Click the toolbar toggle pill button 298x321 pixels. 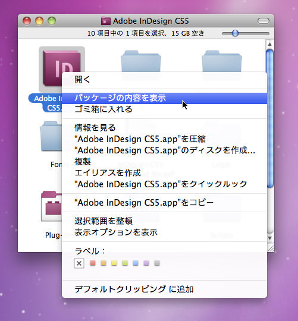(264, 21)
